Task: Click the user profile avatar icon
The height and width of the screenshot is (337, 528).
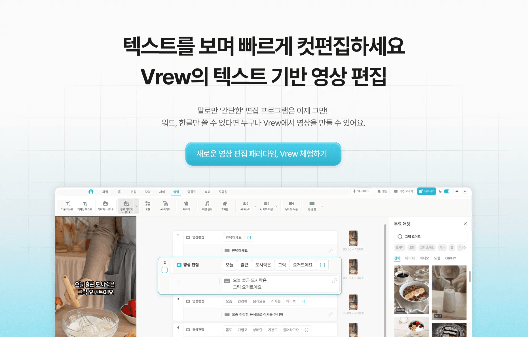Action: tap(91, 192)
